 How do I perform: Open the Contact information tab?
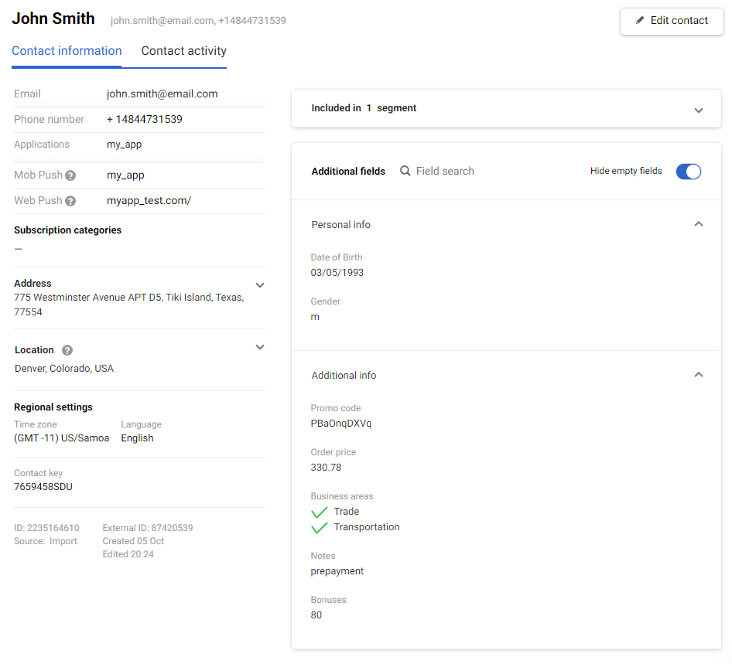(67, 51)
